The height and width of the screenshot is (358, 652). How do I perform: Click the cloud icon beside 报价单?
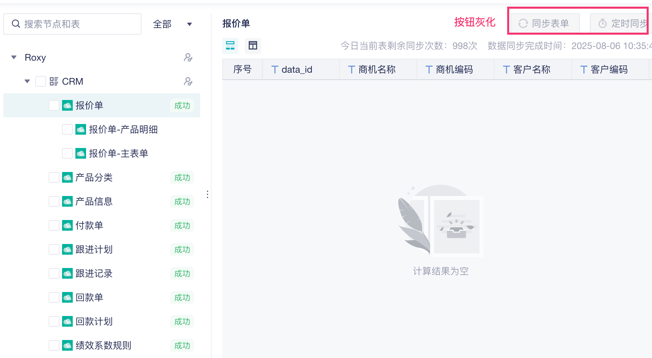click(67, 105)
